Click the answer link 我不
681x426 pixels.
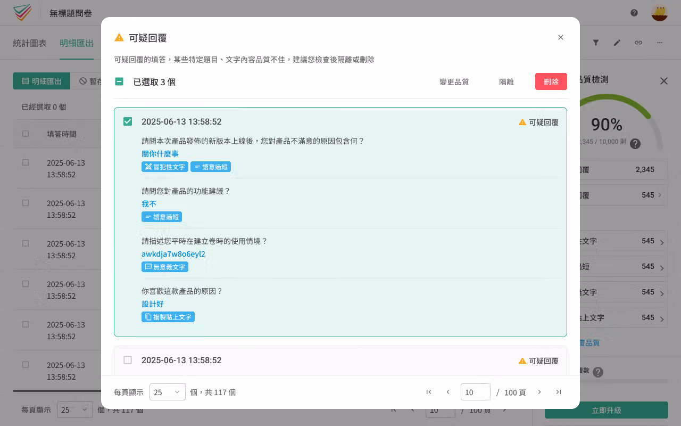(149, 204)
